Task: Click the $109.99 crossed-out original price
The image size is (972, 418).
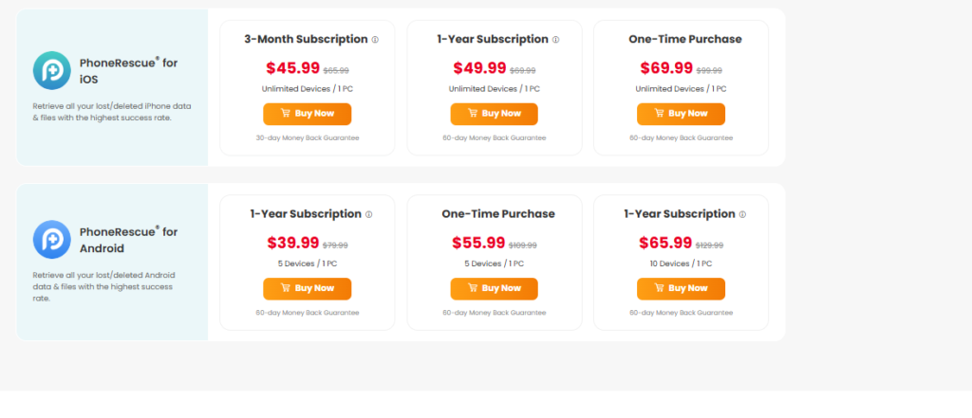Action: point(523,245)
